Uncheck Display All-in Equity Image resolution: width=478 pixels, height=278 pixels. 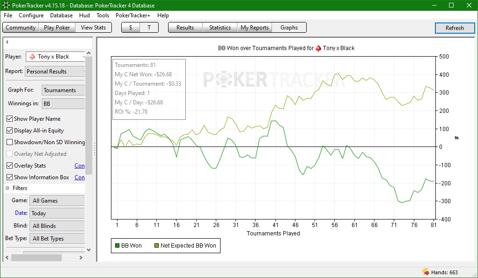click(x=9, y=131)
